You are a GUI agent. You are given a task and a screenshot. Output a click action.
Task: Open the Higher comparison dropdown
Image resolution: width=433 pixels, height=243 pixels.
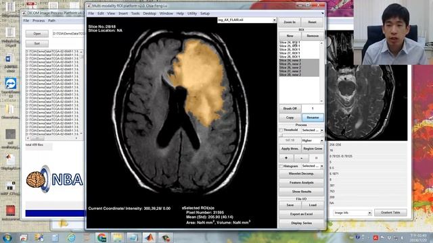313,140
